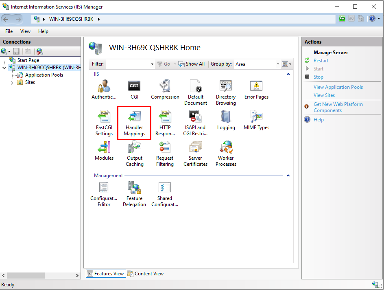
Task: Open the Directory Browsing feature
Action: click(x=226, y=93)
